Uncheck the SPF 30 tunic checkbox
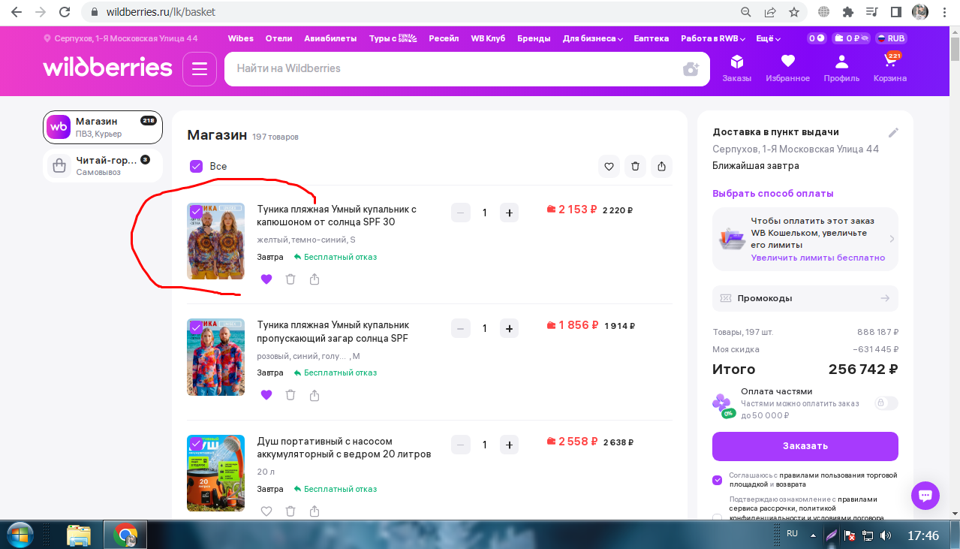The image size is (960, 549). 196,212
